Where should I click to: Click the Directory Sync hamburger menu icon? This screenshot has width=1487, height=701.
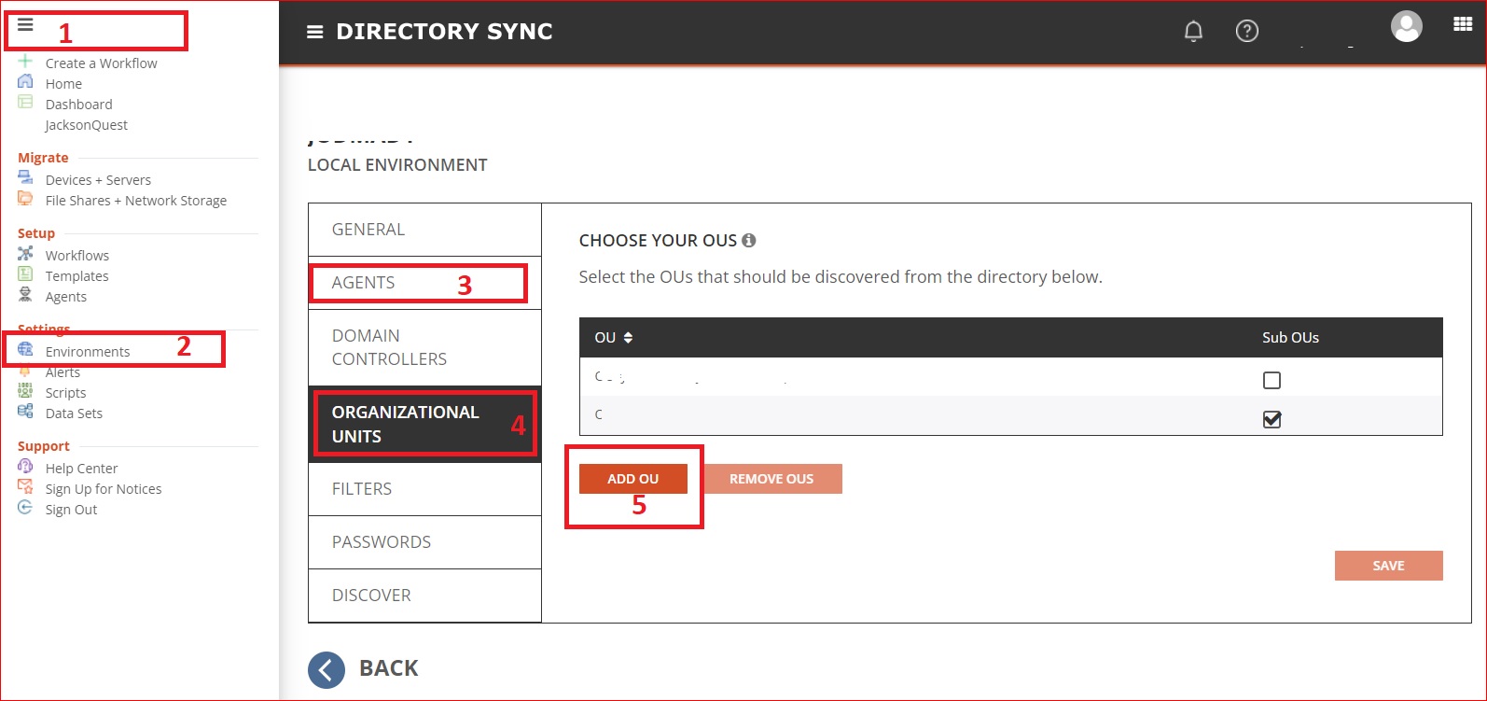315,33
